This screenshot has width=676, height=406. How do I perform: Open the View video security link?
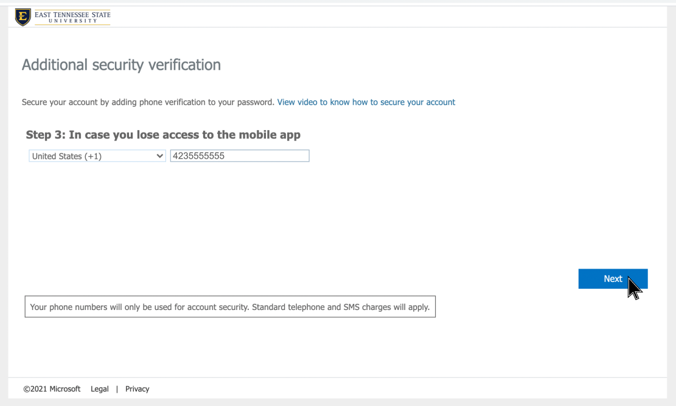366,102
